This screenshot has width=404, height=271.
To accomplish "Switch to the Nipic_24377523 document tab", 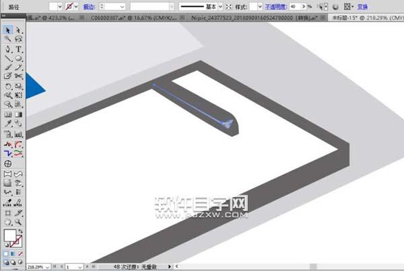I will point(255,18).
